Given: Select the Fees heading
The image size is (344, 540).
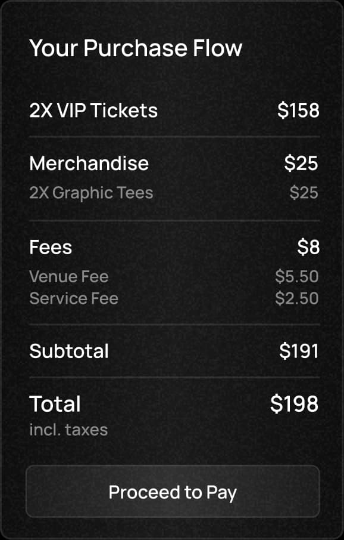Looking at the screenshot, I should (51, 247).
